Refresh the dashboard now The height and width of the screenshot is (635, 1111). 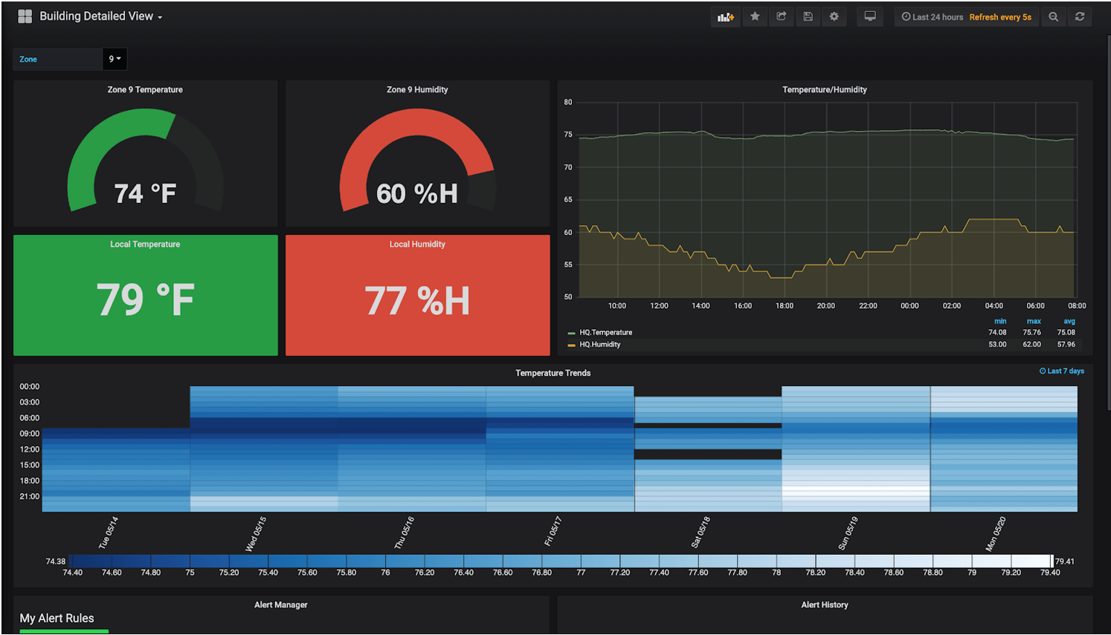(1080, 16)
